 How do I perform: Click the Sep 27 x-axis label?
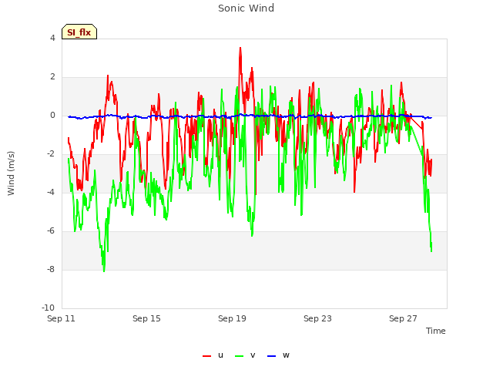click(x=403, y=318)
